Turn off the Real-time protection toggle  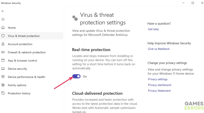76,76
